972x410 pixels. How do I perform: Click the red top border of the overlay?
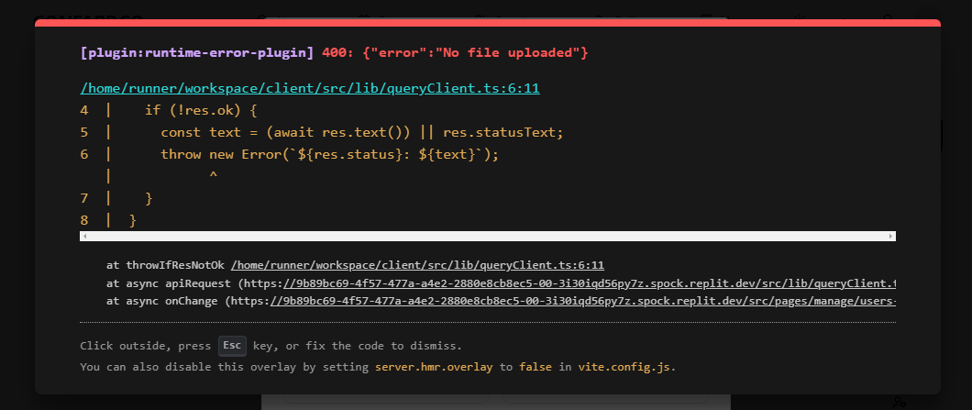(488, 22)
